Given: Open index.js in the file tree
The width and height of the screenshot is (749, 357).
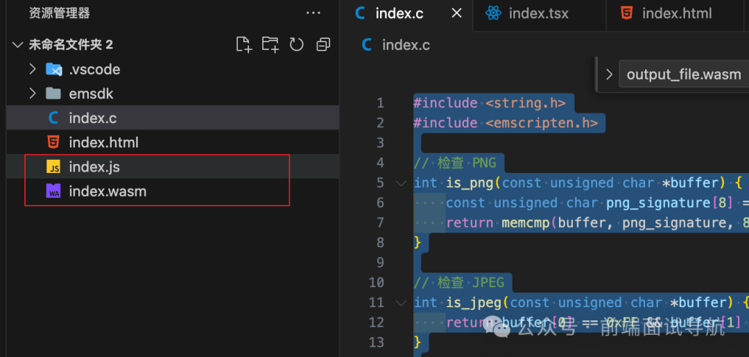Looking at the screenshot, I should click(x=94, y=167).
